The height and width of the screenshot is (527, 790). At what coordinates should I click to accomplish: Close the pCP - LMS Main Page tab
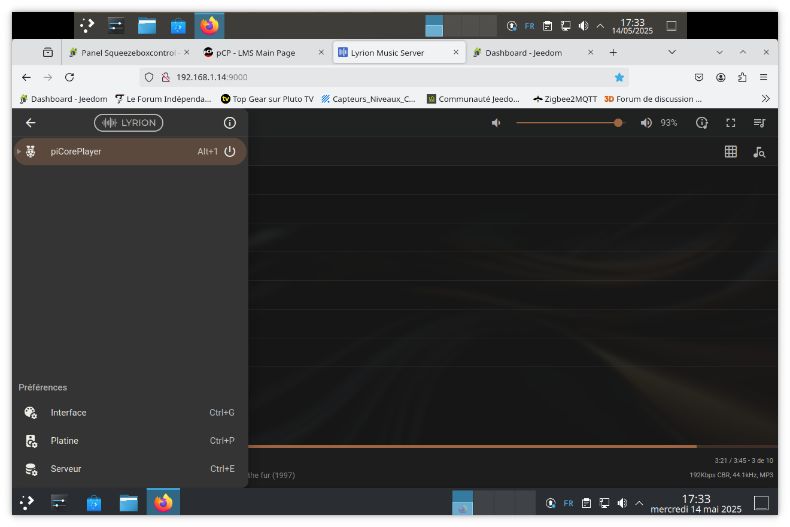(x=321, y=53)
